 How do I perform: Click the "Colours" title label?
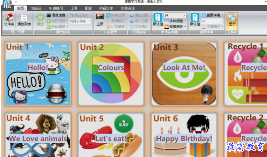(x=111, y=68)
